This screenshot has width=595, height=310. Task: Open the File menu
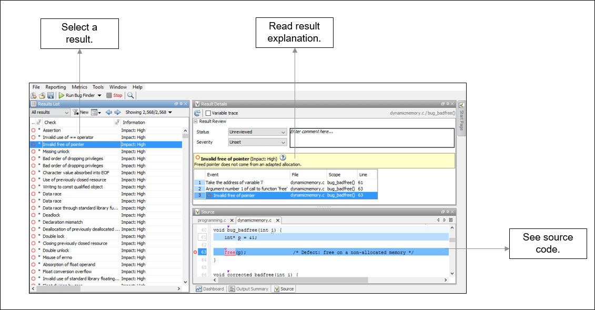pos(36,87)
